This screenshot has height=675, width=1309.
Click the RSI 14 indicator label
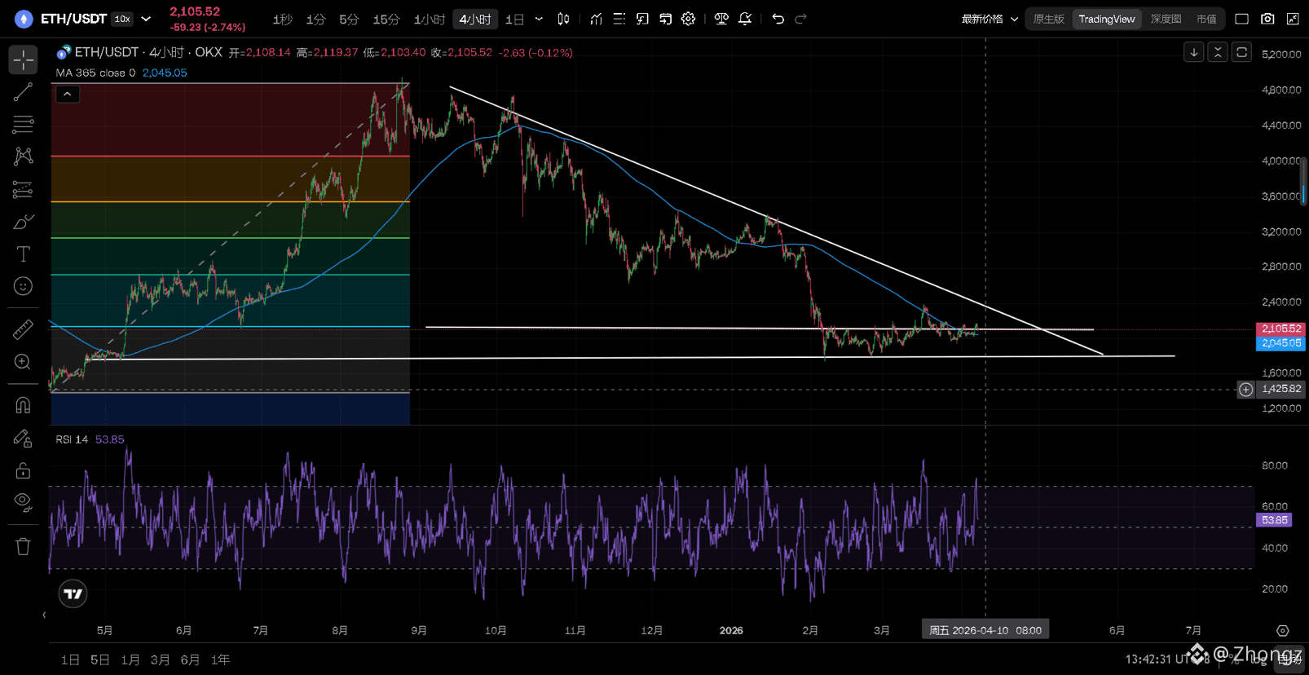coord(72,439)
